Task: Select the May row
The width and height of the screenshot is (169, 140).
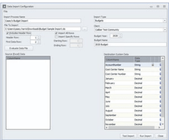Action: click(x=133, y=97)
